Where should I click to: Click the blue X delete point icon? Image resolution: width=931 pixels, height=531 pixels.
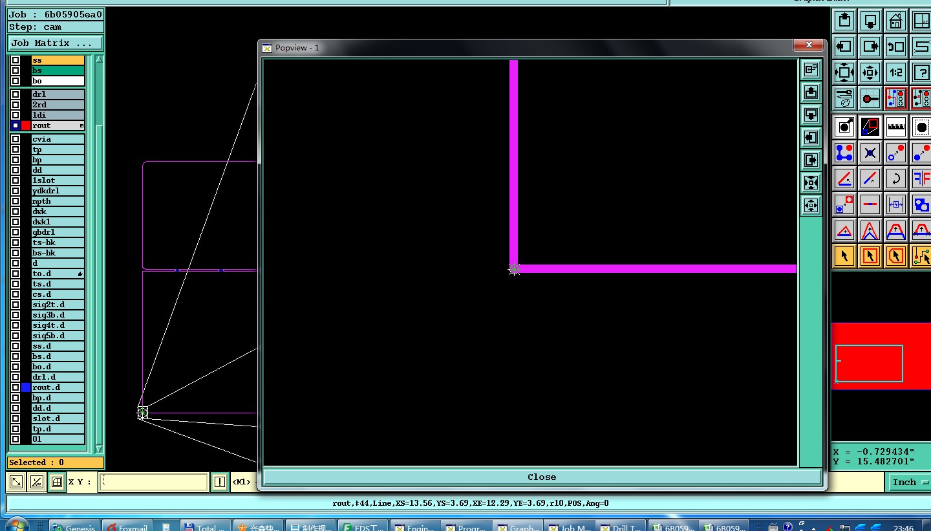coord(871,153)
